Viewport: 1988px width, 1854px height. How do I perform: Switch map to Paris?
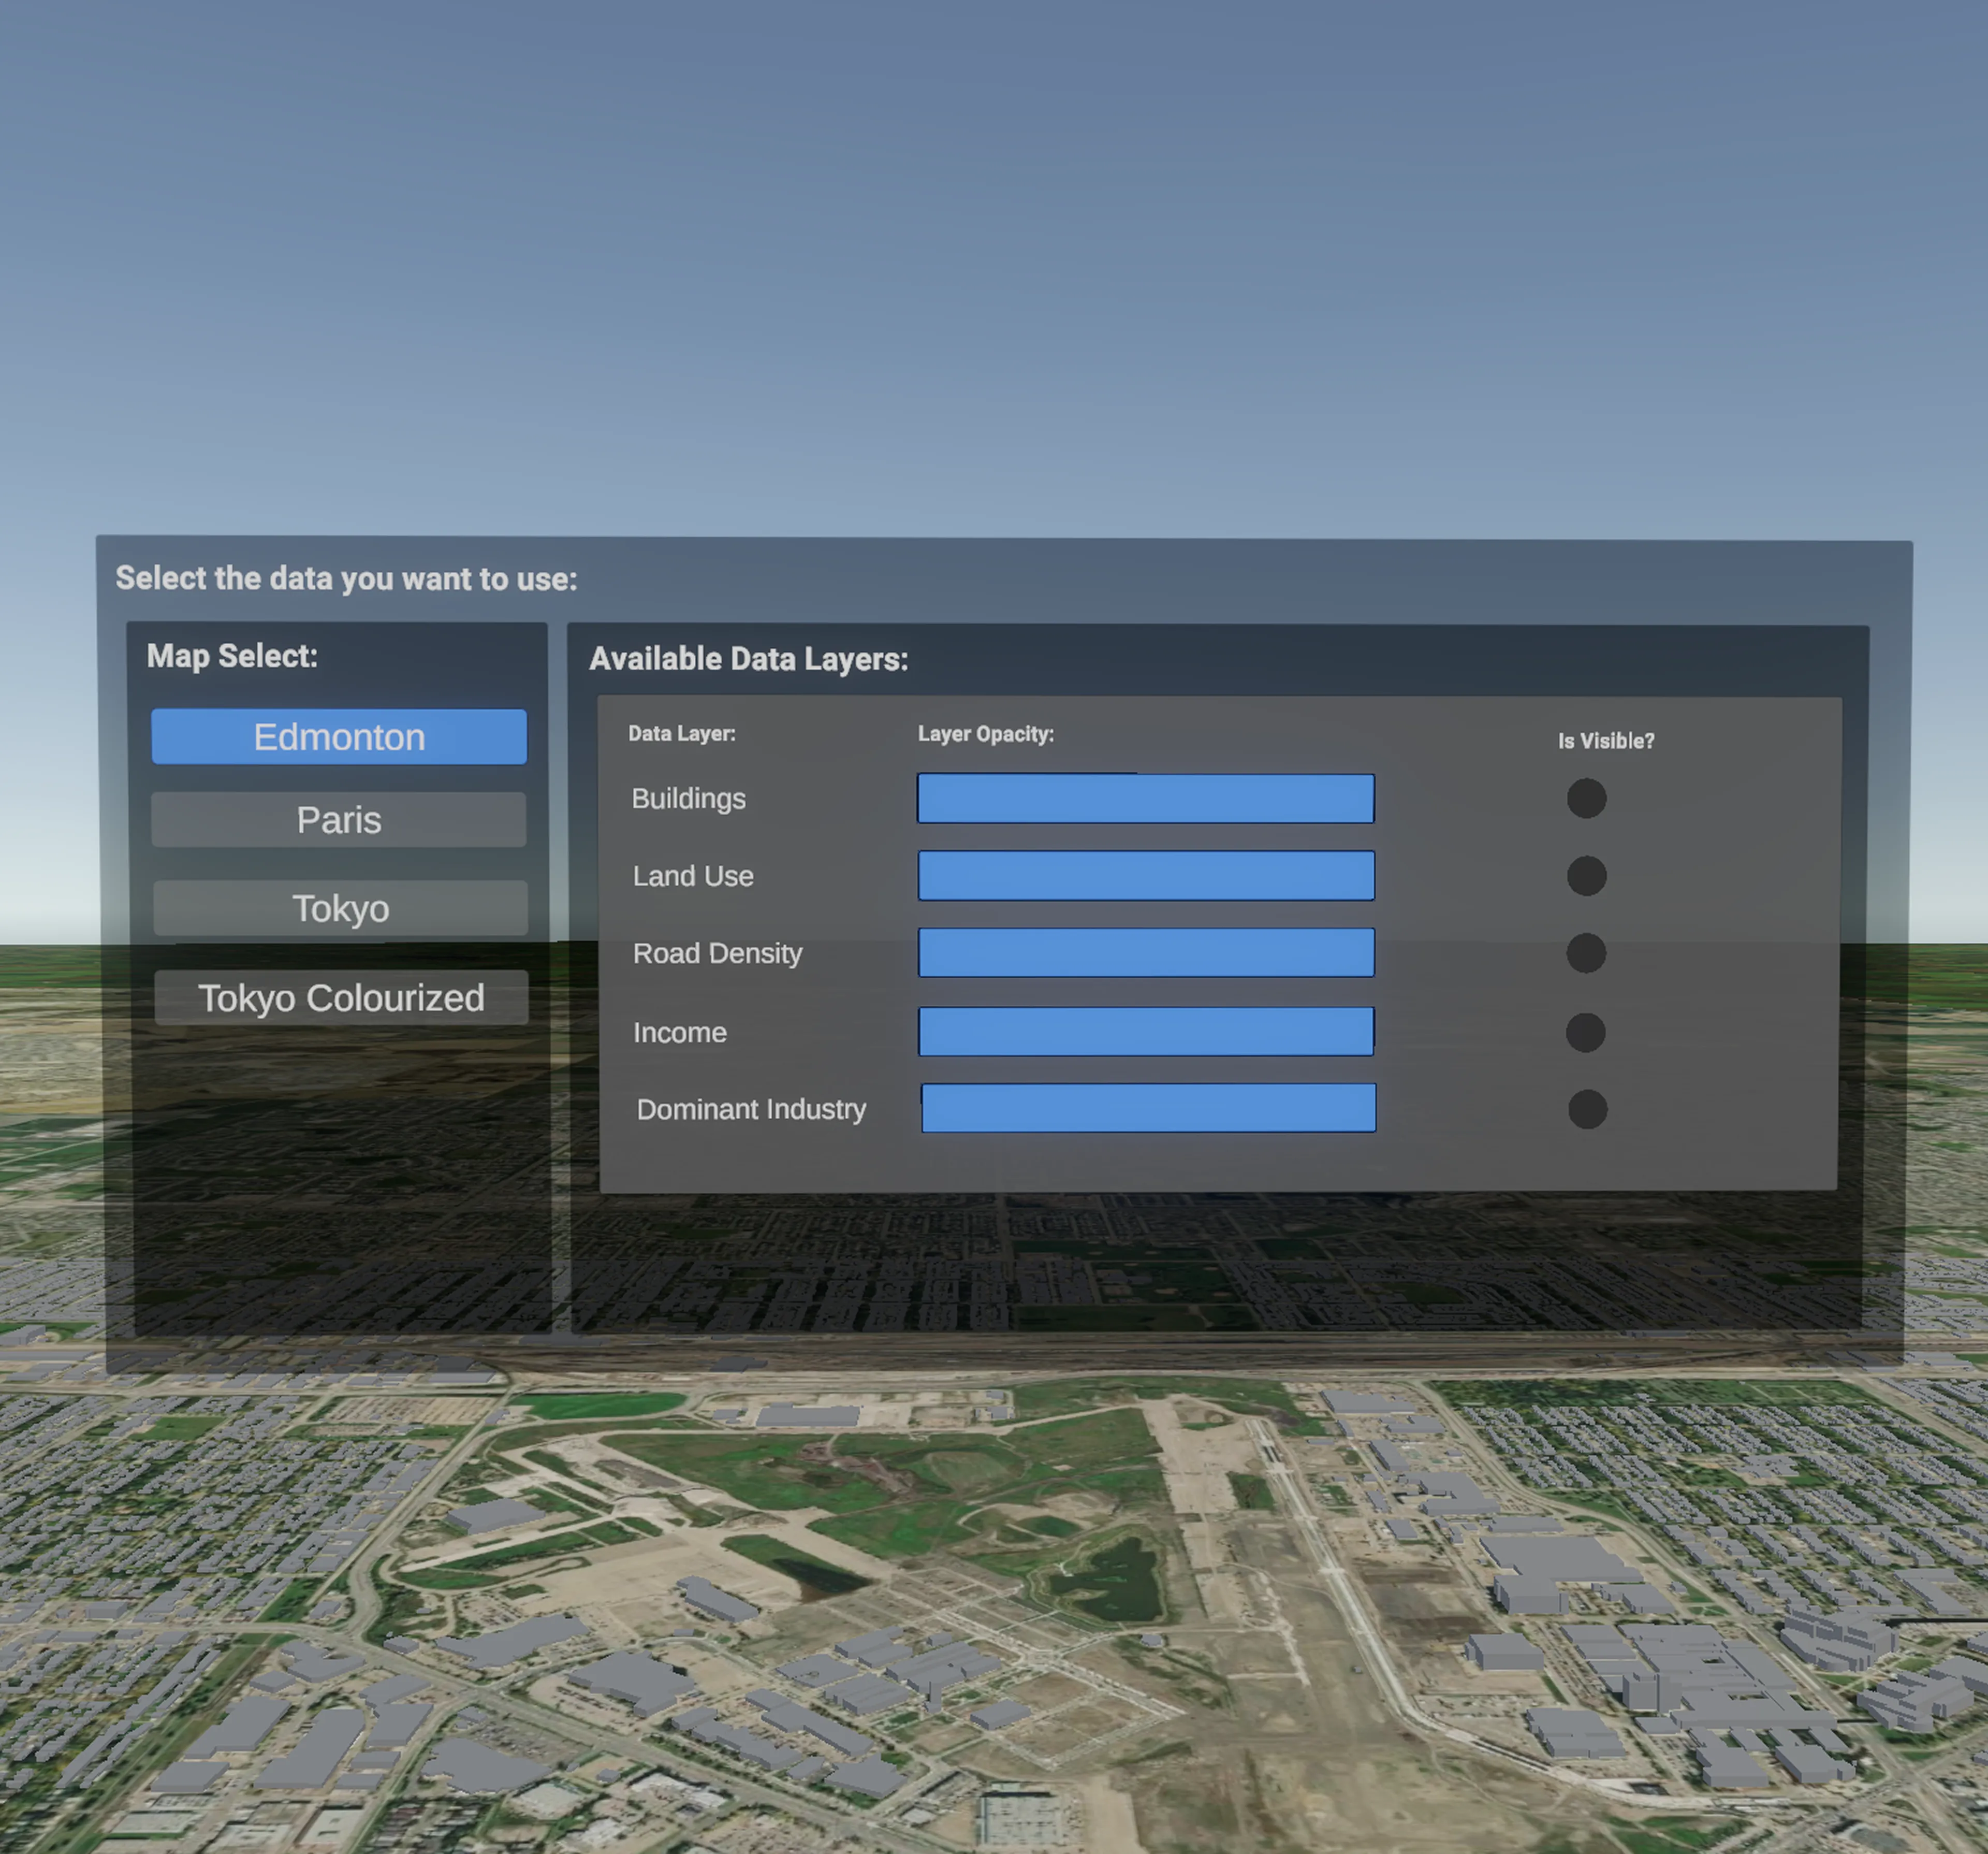[339, 819]
